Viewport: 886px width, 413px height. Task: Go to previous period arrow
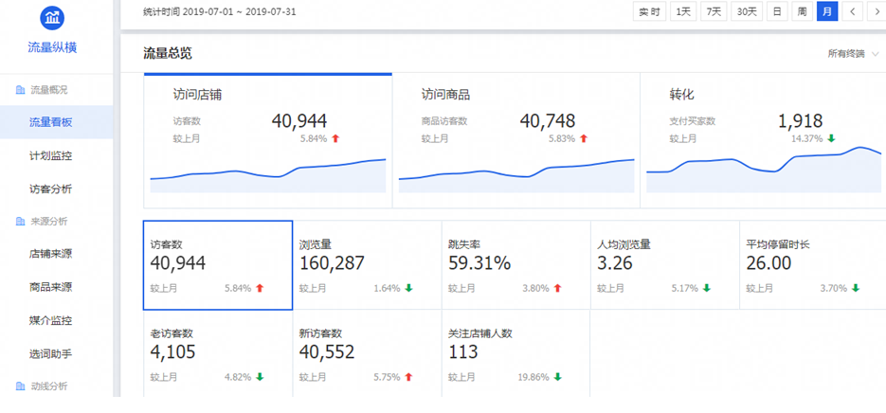tap(853, 11)
